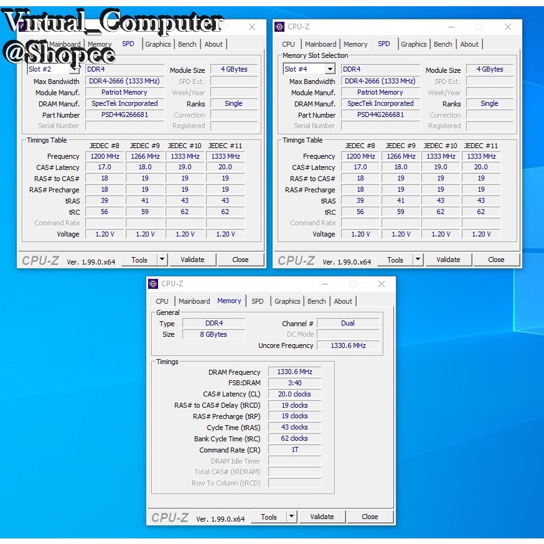Open the About tab in the Slot #2 window
This screenshot has height=544, width=544.
(213, 44)
